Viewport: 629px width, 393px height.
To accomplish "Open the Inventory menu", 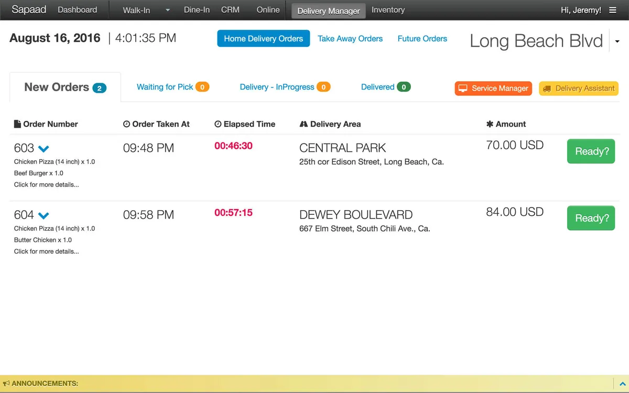I will [x=388, y=10].
